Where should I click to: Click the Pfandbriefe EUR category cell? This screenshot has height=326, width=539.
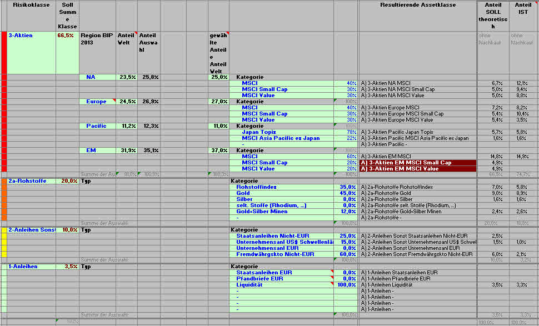point(282,279)
